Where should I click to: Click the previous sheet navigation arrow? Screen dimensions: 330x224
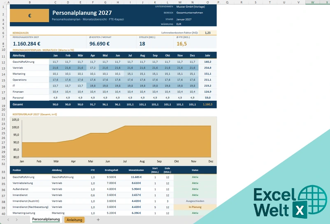(8, 219)
